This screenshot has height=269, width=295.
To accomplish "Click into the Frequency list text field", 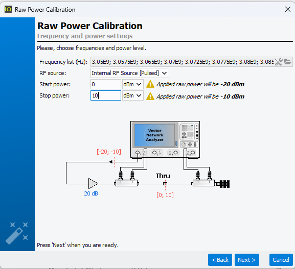I will click(182, 62).
